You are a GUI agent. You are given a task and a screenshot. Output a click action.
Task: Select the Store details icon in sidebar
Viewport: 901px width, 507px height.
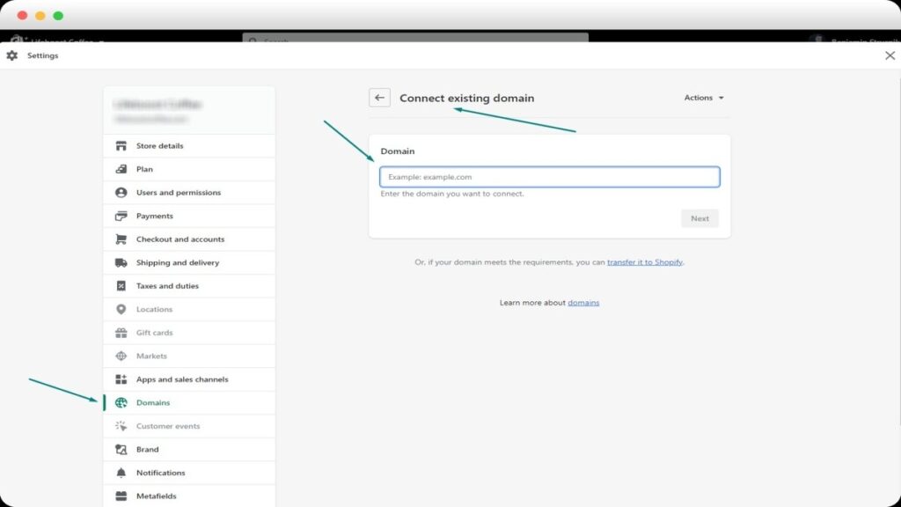(x=121, y=145)
